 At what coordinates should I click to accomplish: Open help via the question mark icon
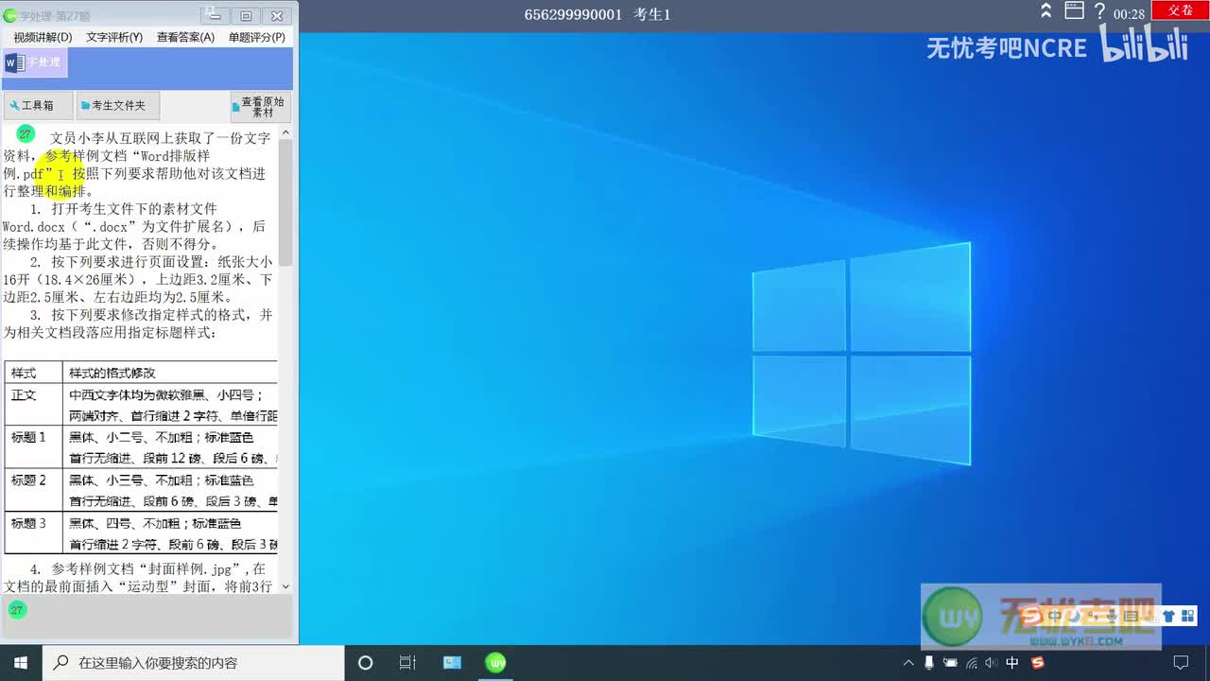pyautogui.click(x=1099, y=12)
